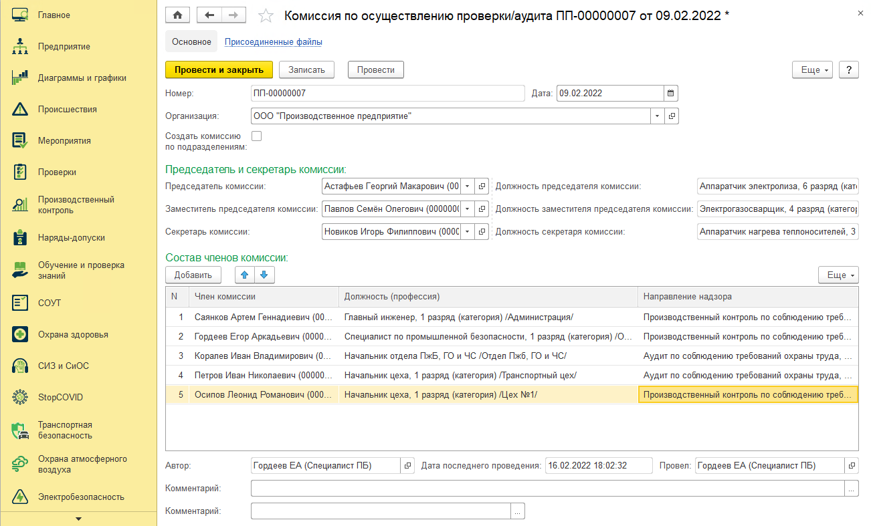This screenshot has height=526, width=871.
Task: Open the СИЗ и СиОС icon
Action: click(x=19, y=366)
